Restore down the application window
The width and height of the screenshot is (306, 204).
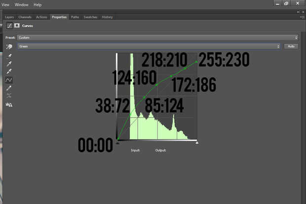[x=286, y=3]
